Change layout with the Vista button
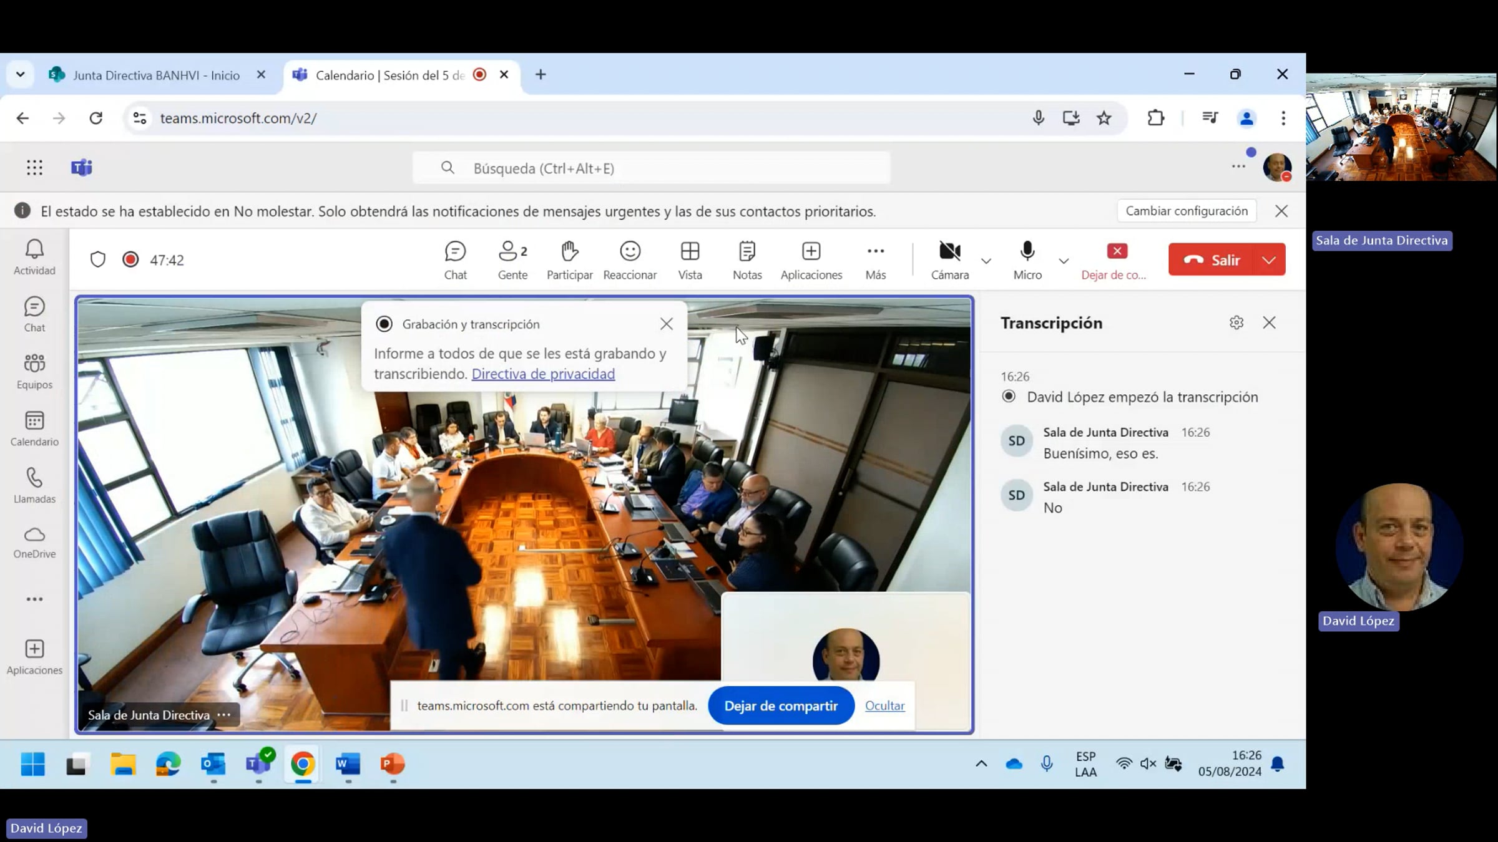Viewport: 1498px width, 842px height. (x=690, y=260)
